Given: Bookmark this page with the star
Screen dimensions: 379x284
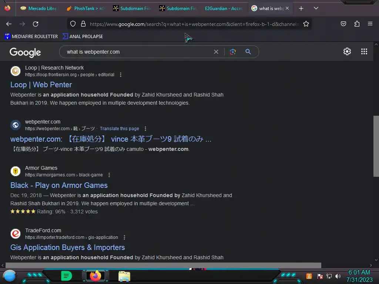Looking at the screenshot, I should [x=306, y=24].
